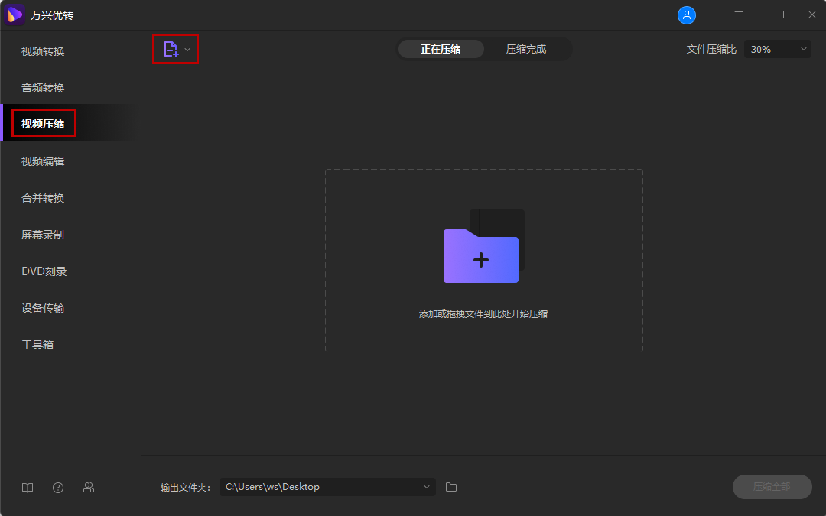The width and height of the screenshot is (826, 516).
Task: Open the 文件压缩比 30% dropdown
Action: [777, 49]
